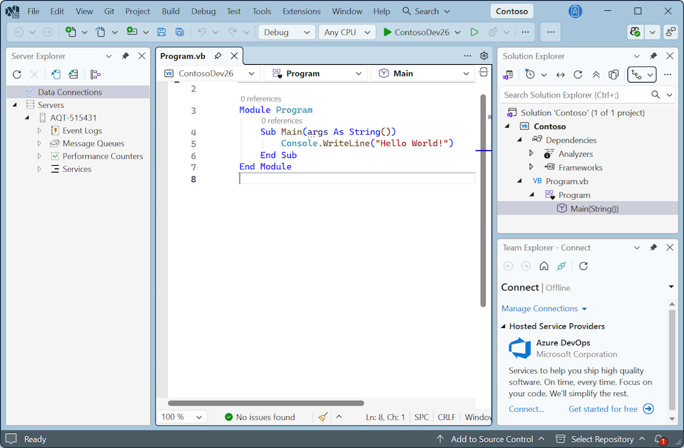
Task: Click the Get started for free link
Action: click(x=604, y=408)
